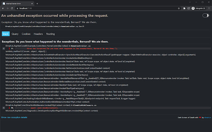The height and width of the screenshot is (132, 212).
Task: Open the Headers tab
Action: click(x=38, y=34)
